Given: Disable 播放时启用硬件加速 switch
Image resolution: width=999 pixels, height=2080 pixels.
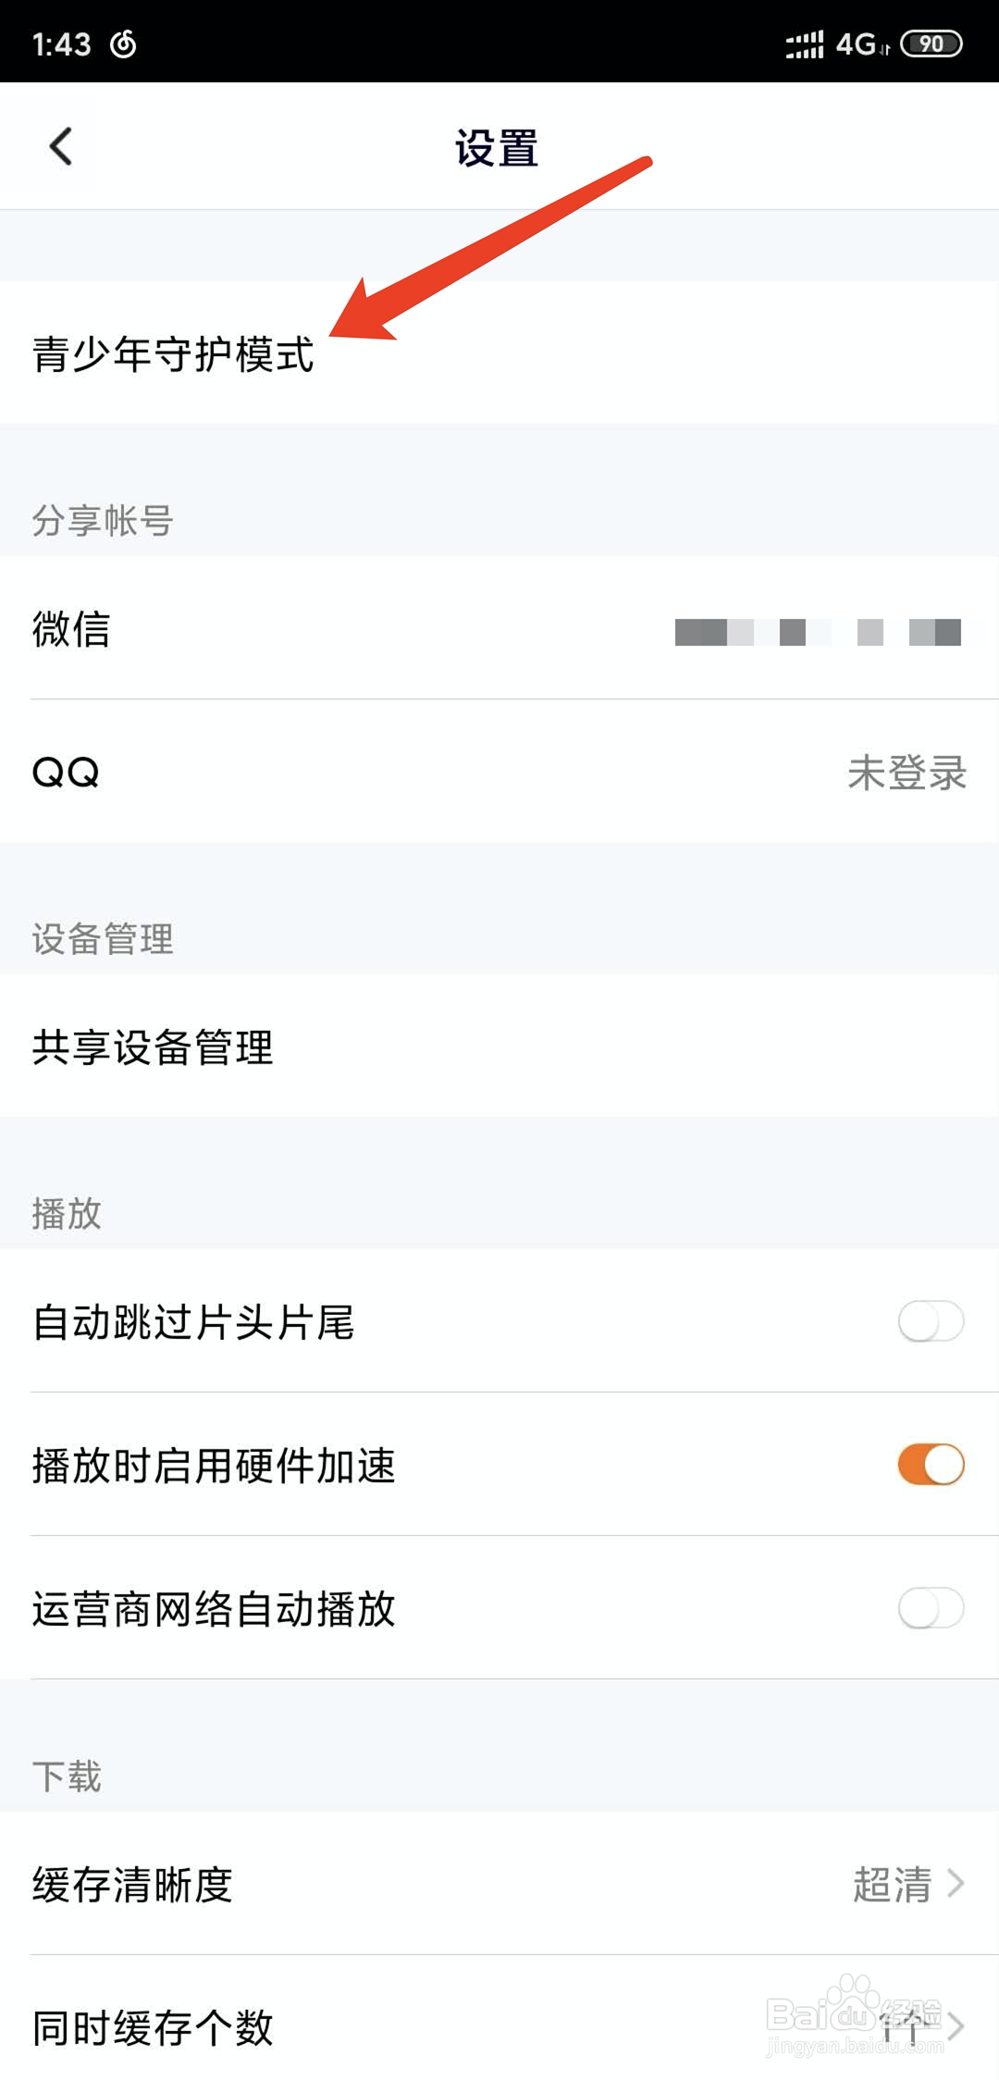Looking at the screenshot, I should click(931, 1465).
